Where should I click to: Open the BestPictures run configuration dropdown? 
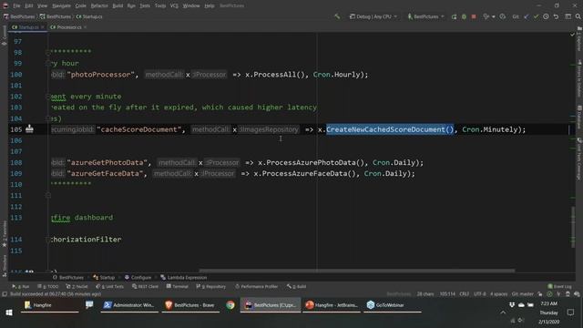pos(425,16)
